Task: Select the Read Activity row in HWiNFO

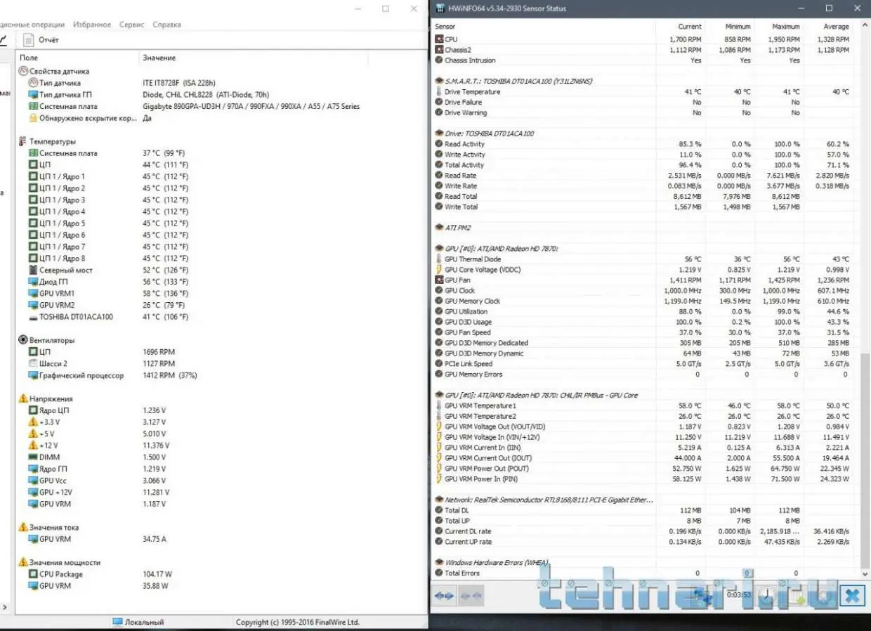Action: (643, 144)
